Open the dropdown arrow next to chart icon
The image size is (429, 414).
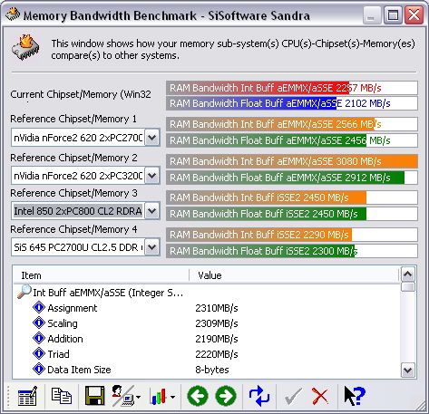click(172, 397)
